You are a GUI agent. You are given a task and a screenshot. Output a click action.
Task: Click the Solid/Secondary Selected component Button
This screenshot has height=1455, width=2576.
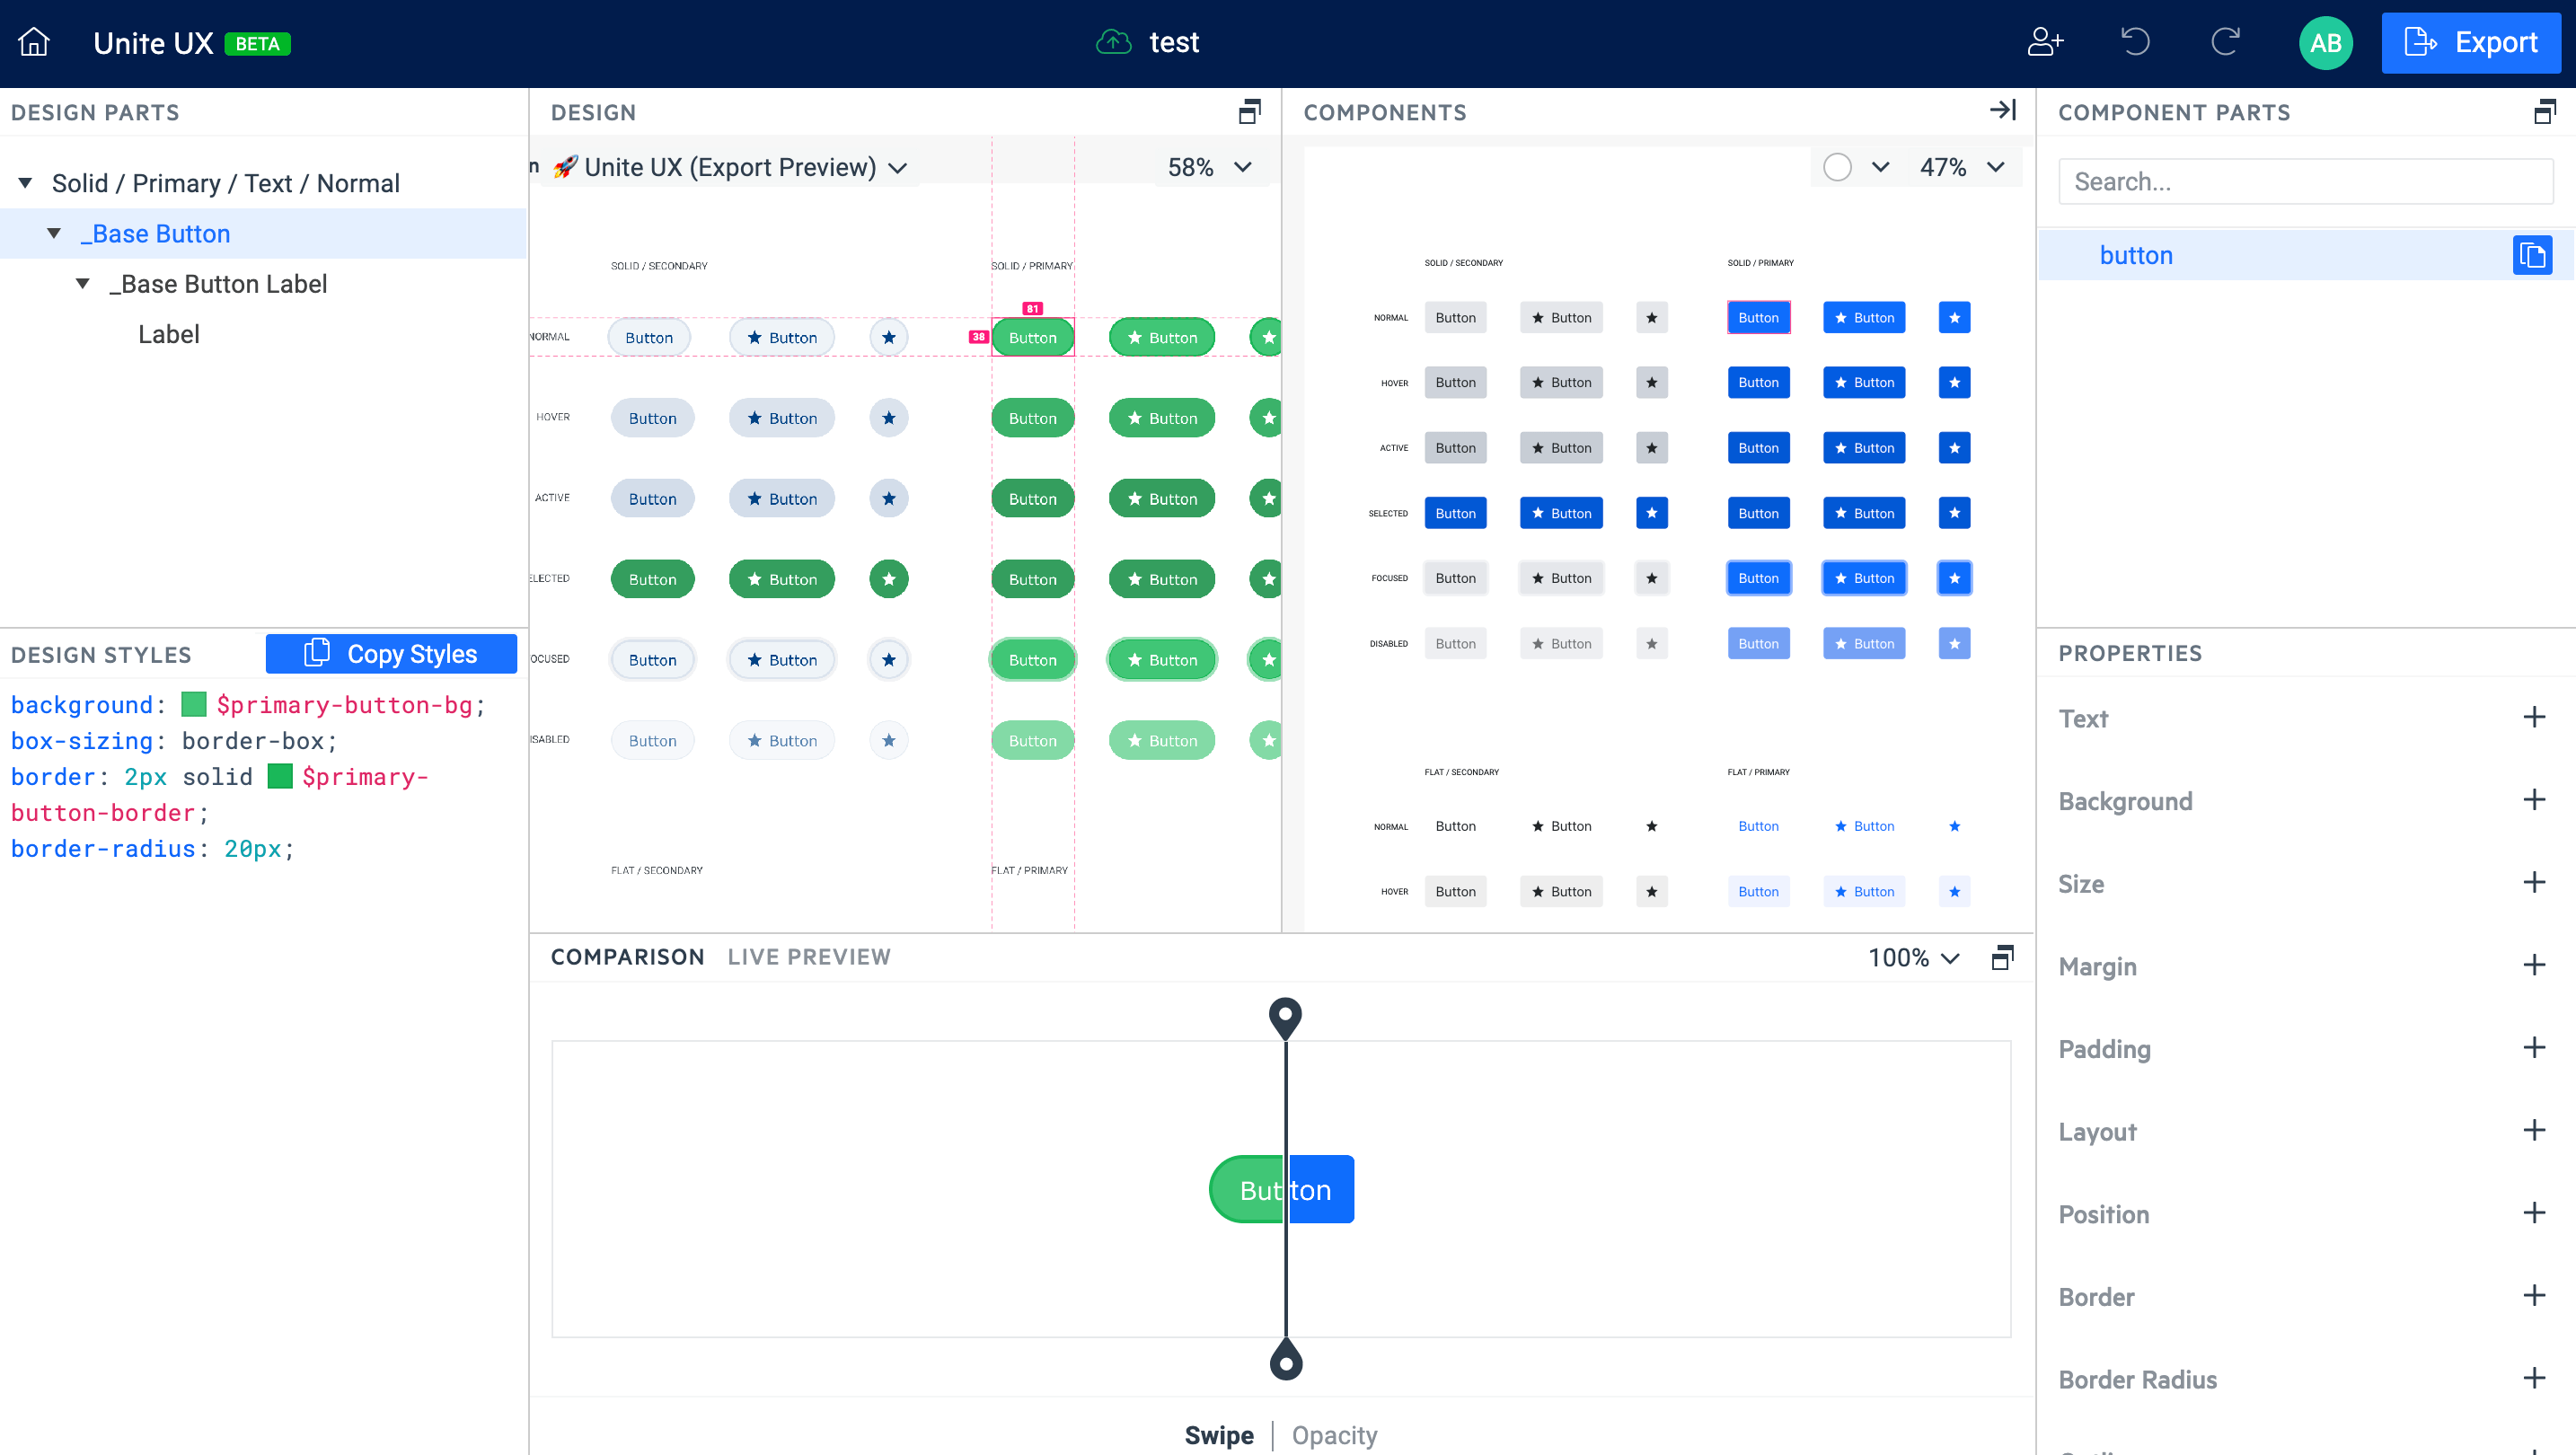coord(1455,513)
